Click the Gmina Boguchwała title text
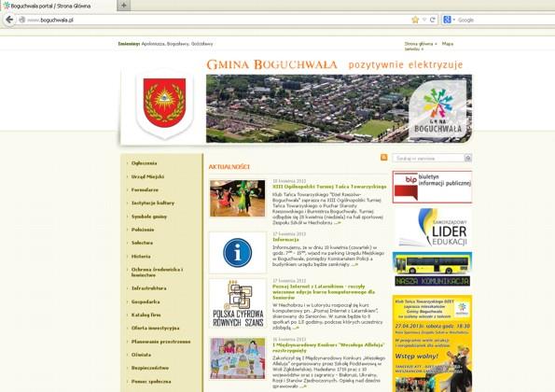The image size is (555, 392). [271, 64]
